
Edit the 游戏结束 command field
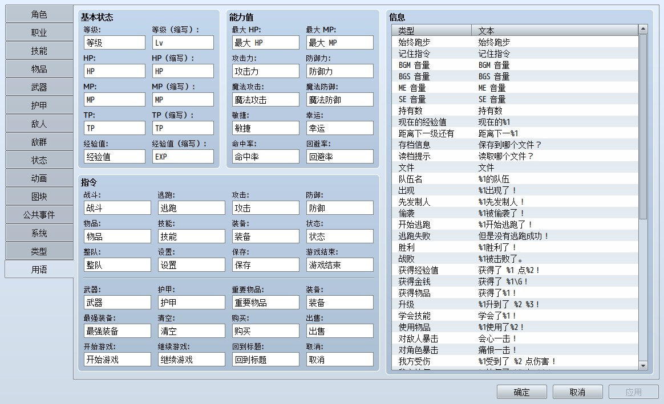pyautogui.click(x=340, y=265)
